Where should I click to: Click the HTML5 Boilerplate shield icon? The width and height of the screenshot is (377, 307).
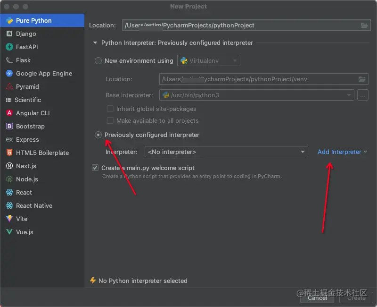click(9, 153)
